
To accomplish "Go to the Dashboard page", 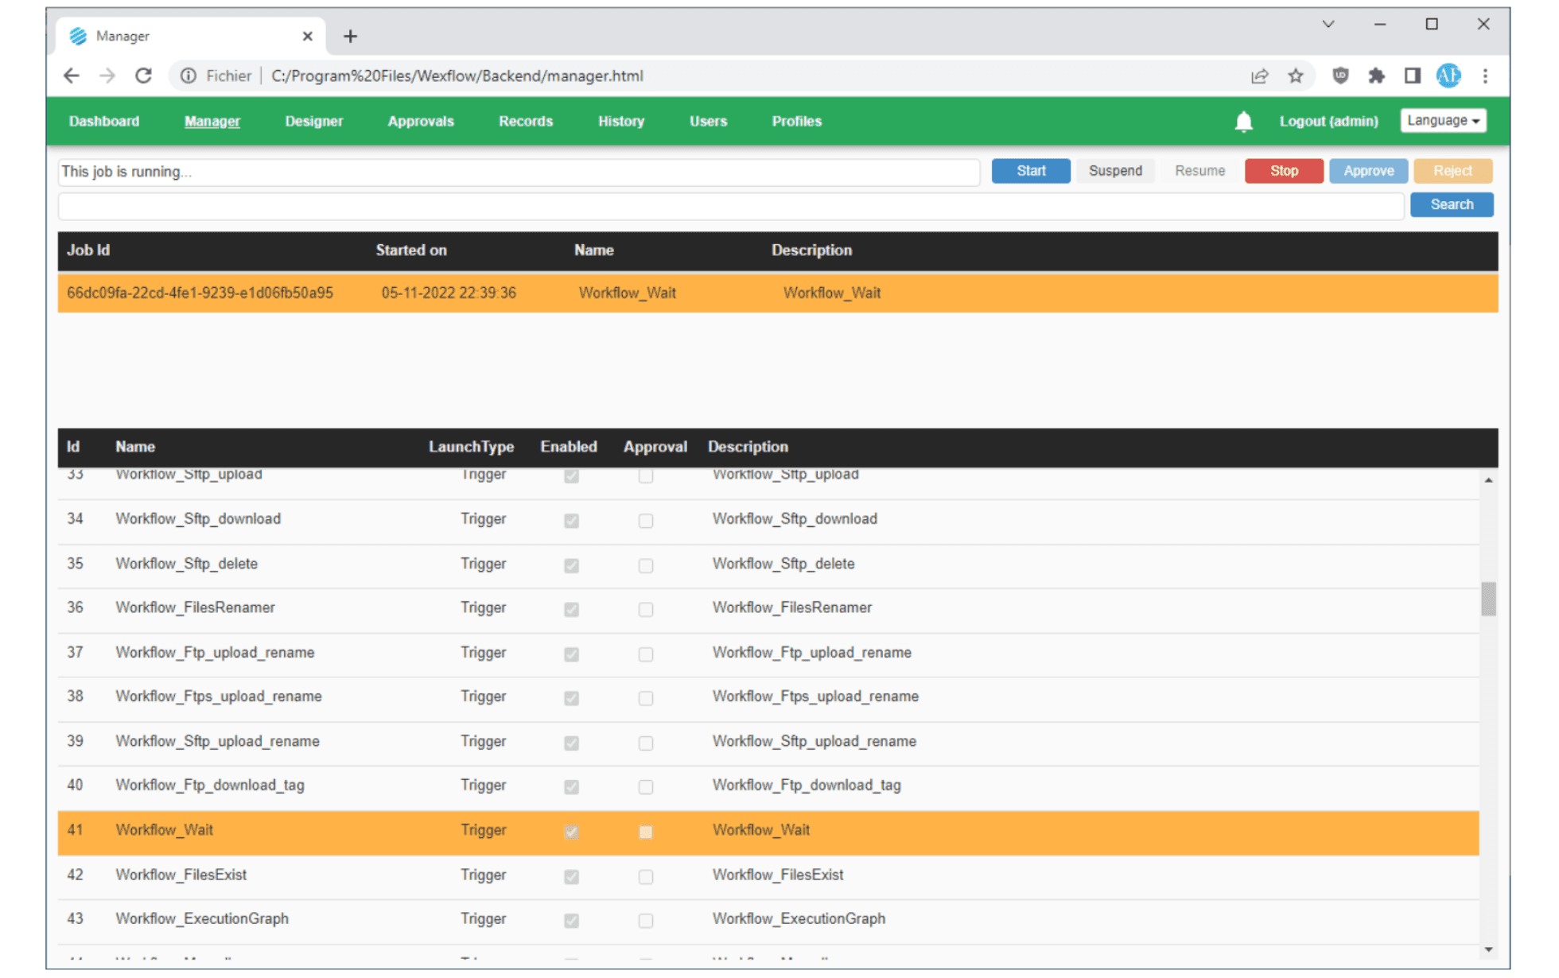I will 104,122.
